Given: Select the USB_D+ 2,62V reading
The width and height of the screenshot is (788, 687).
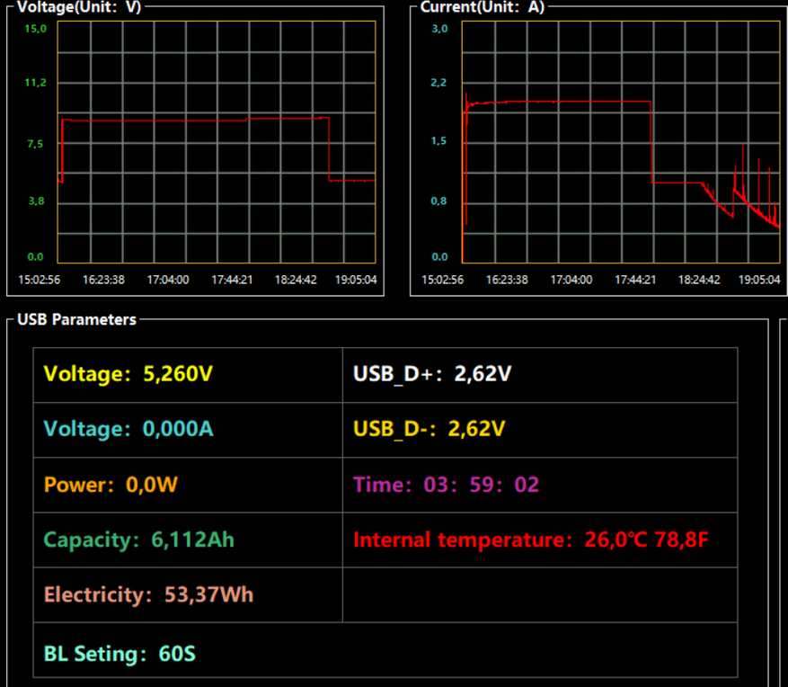Looking at the screenshot, I should pos(432,374).
